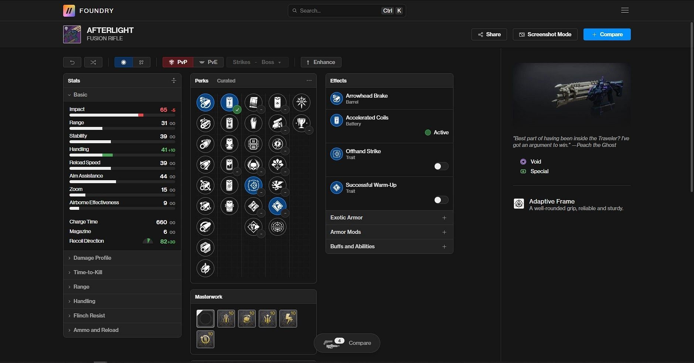Open the Curated perks tab
Viewport: 694px width, 363px height.
coord(226,81)
